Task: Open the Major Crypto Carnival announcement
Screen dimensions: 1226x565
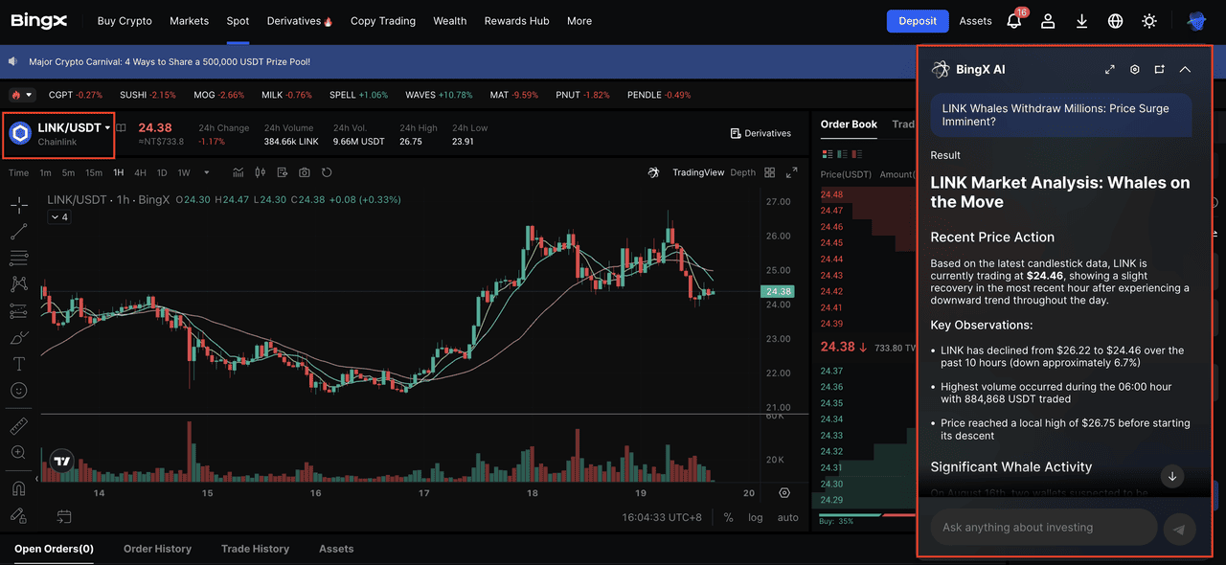Action: coord(170,61)
